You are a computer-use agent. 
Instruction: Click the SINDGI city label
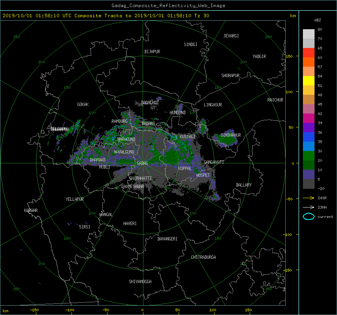(x=191, y=45)
